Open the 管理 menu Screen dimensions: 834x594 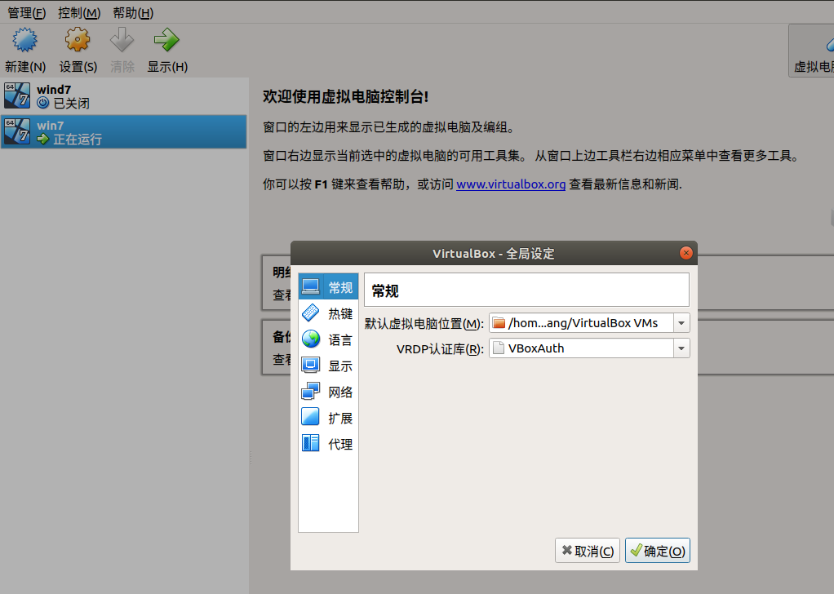[25, 12]
